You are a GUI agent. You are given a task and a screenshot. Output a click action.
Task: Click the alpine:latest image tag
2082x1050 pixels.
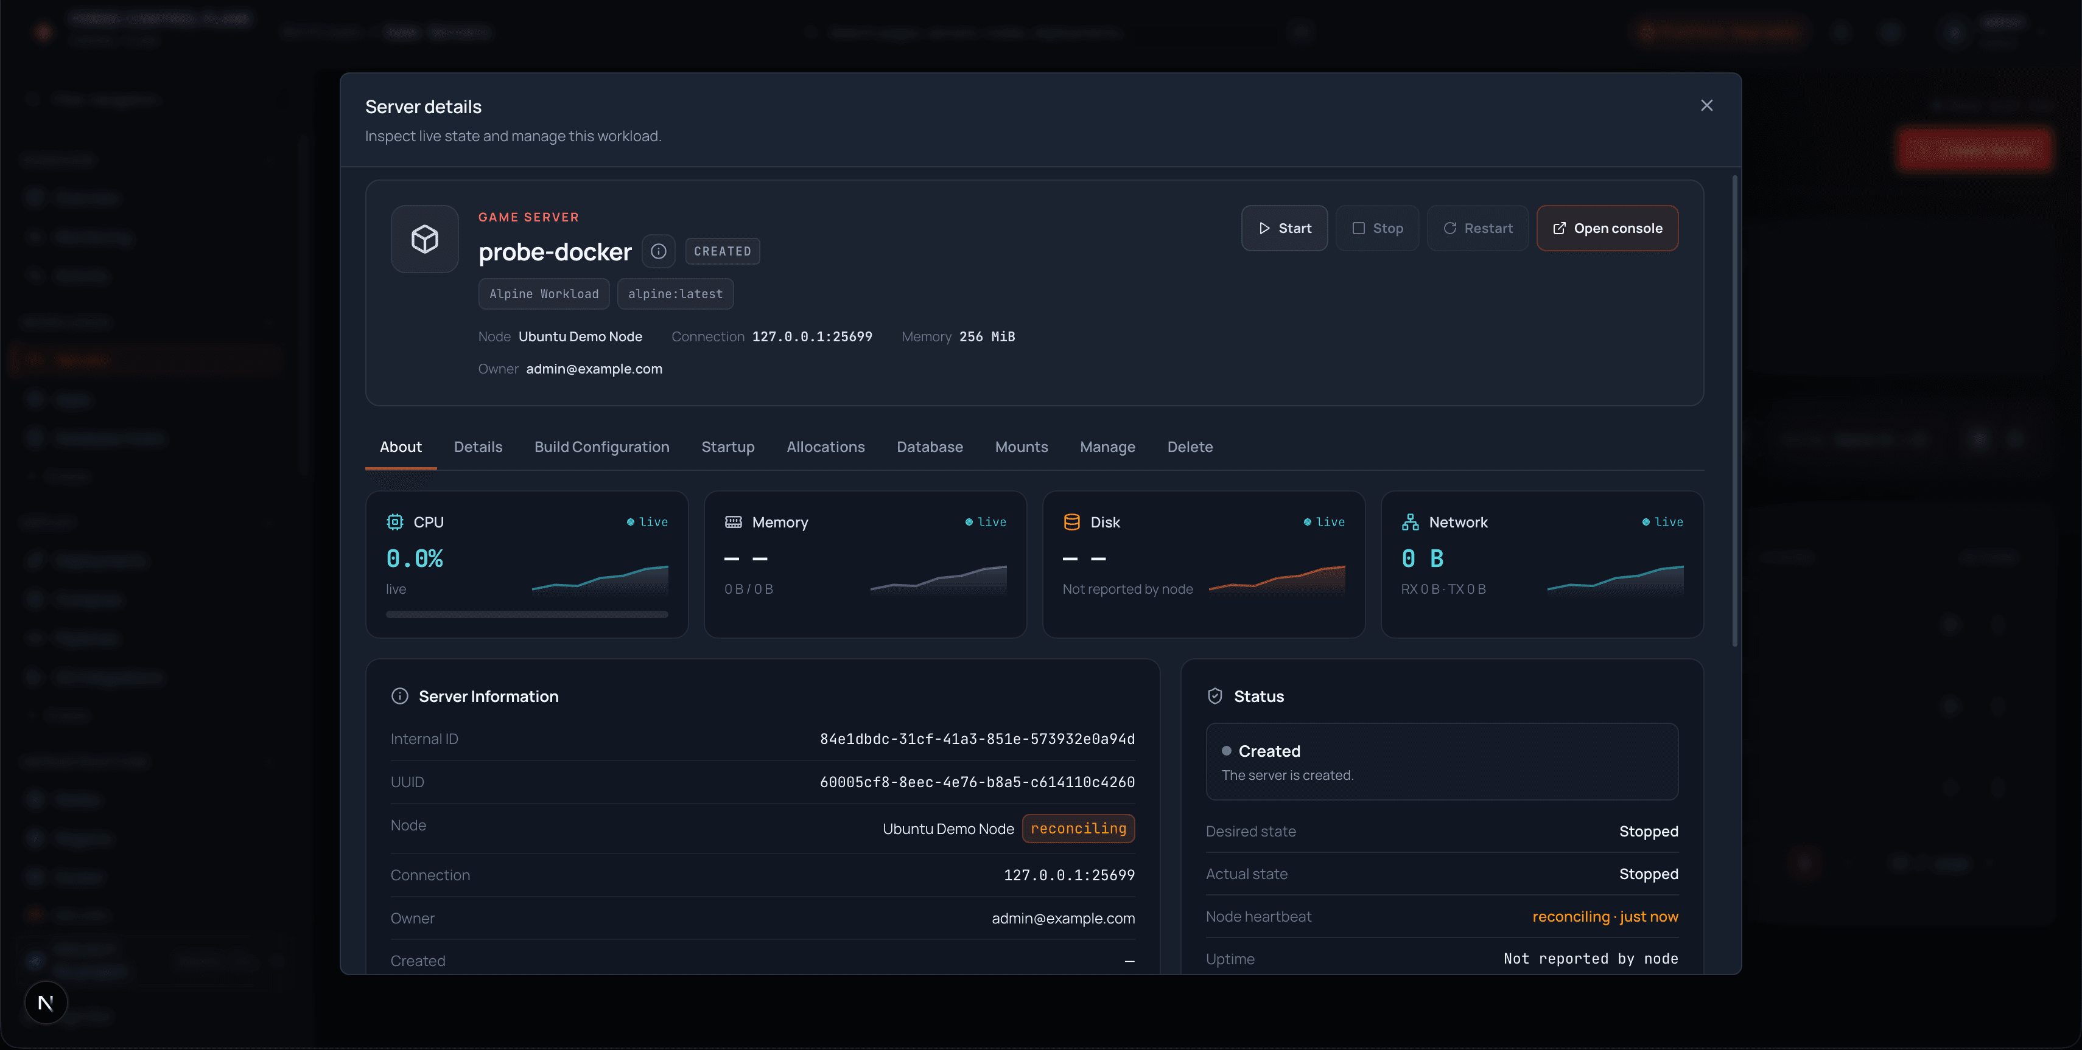pos(676,294)
